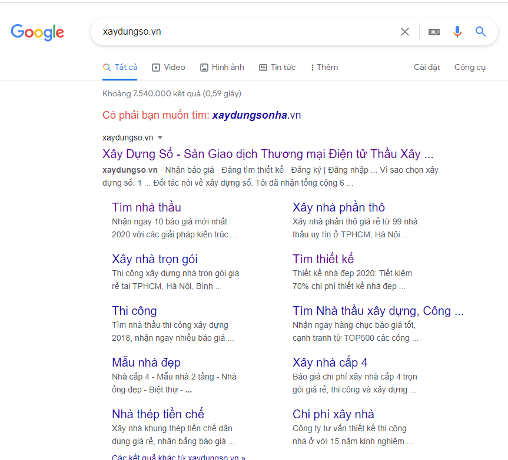Click the suggested xaydungsonha.vn correction

coord(257,115)
